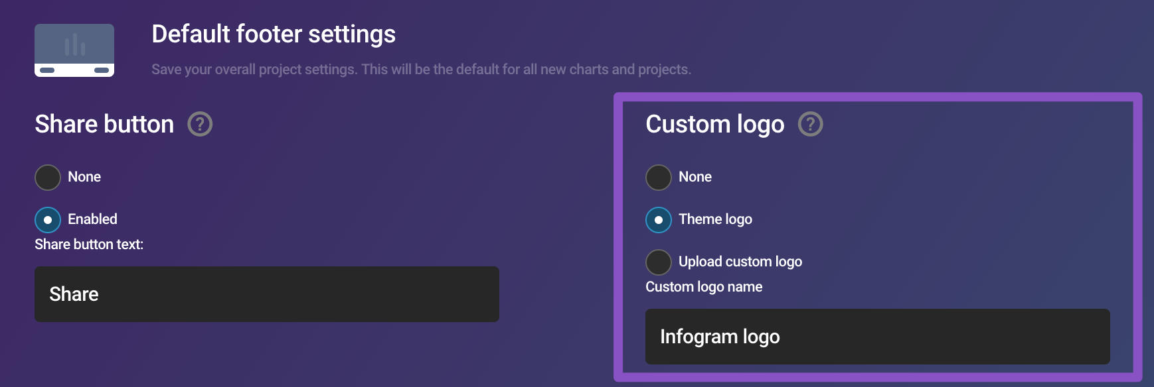Image resolution: width=1154 pixels, height=387 pixels.
Task: Select the Theme logo radio option
Action: point(659,220)
